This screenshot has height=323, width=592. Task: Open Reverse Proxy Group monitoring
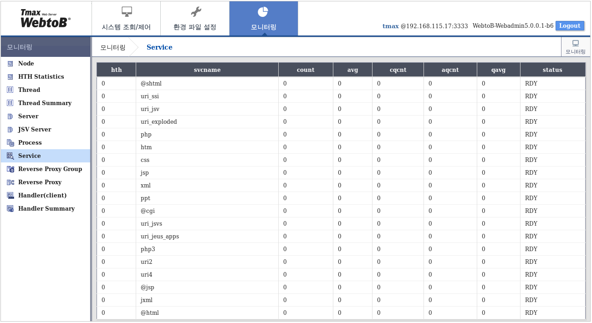50,169
